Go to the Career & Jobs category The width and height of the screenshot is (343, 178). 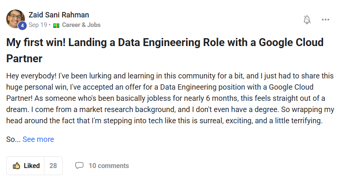click(x=81, y=25)
